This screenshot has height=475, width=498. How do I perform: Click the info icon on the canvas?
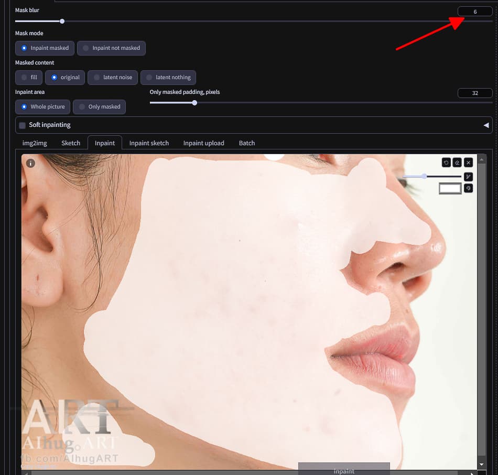click(x=30, y=163)
